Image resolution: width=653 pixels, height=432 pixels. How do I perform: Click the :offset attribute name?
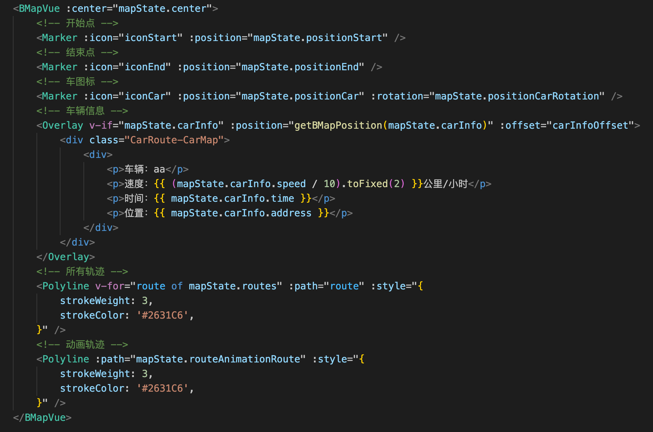coord(520,125)
